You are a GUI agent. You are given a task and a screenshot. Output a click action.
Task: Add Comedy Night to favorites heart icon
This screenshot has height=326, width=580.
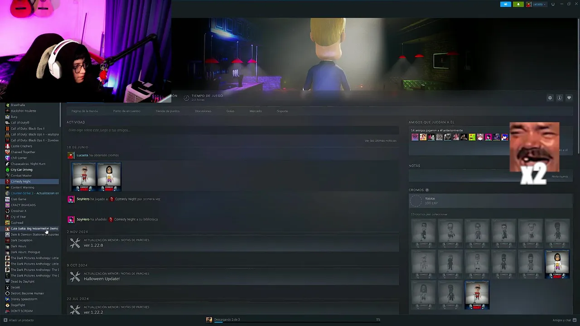click(569, 98)
